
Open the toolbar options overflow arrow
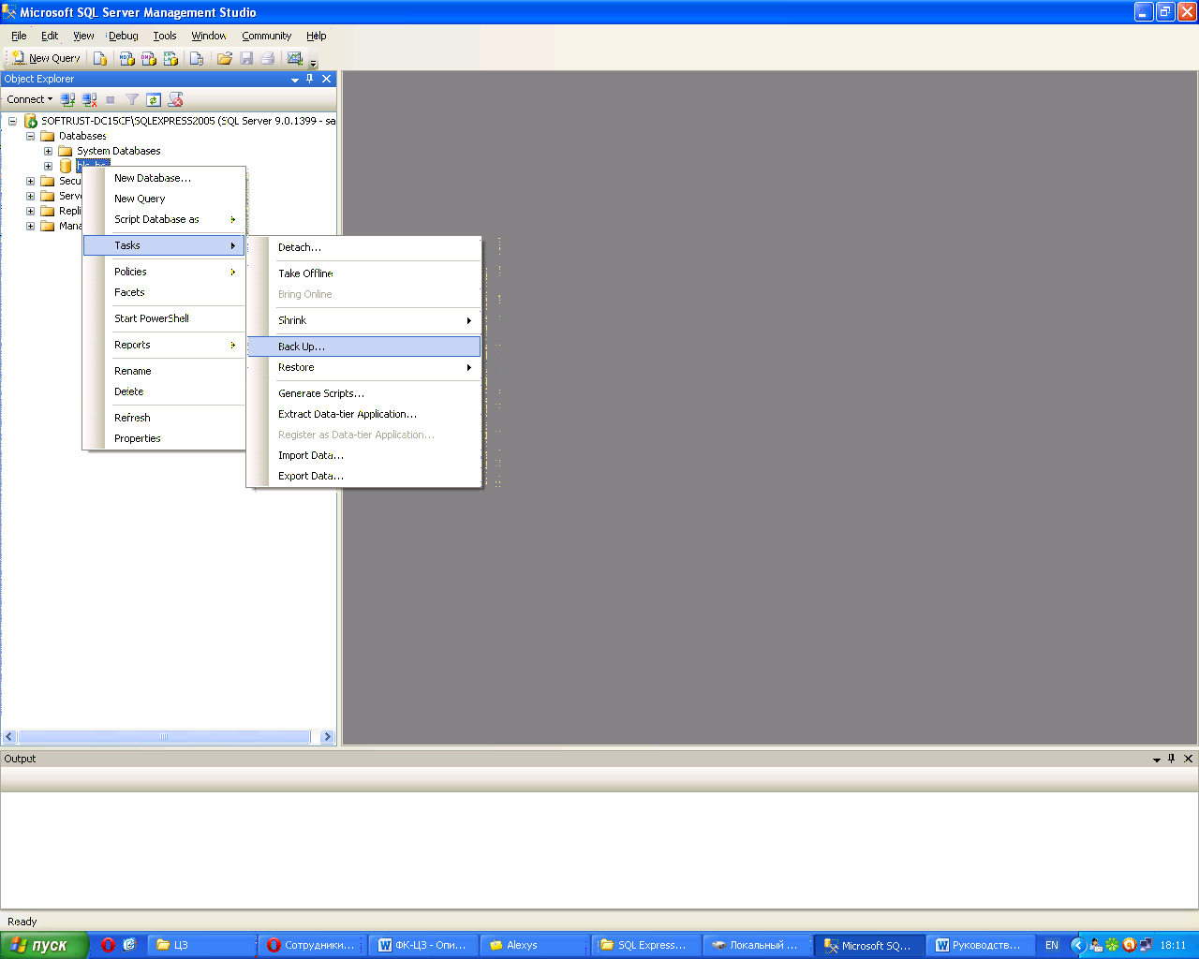(314, 62)
